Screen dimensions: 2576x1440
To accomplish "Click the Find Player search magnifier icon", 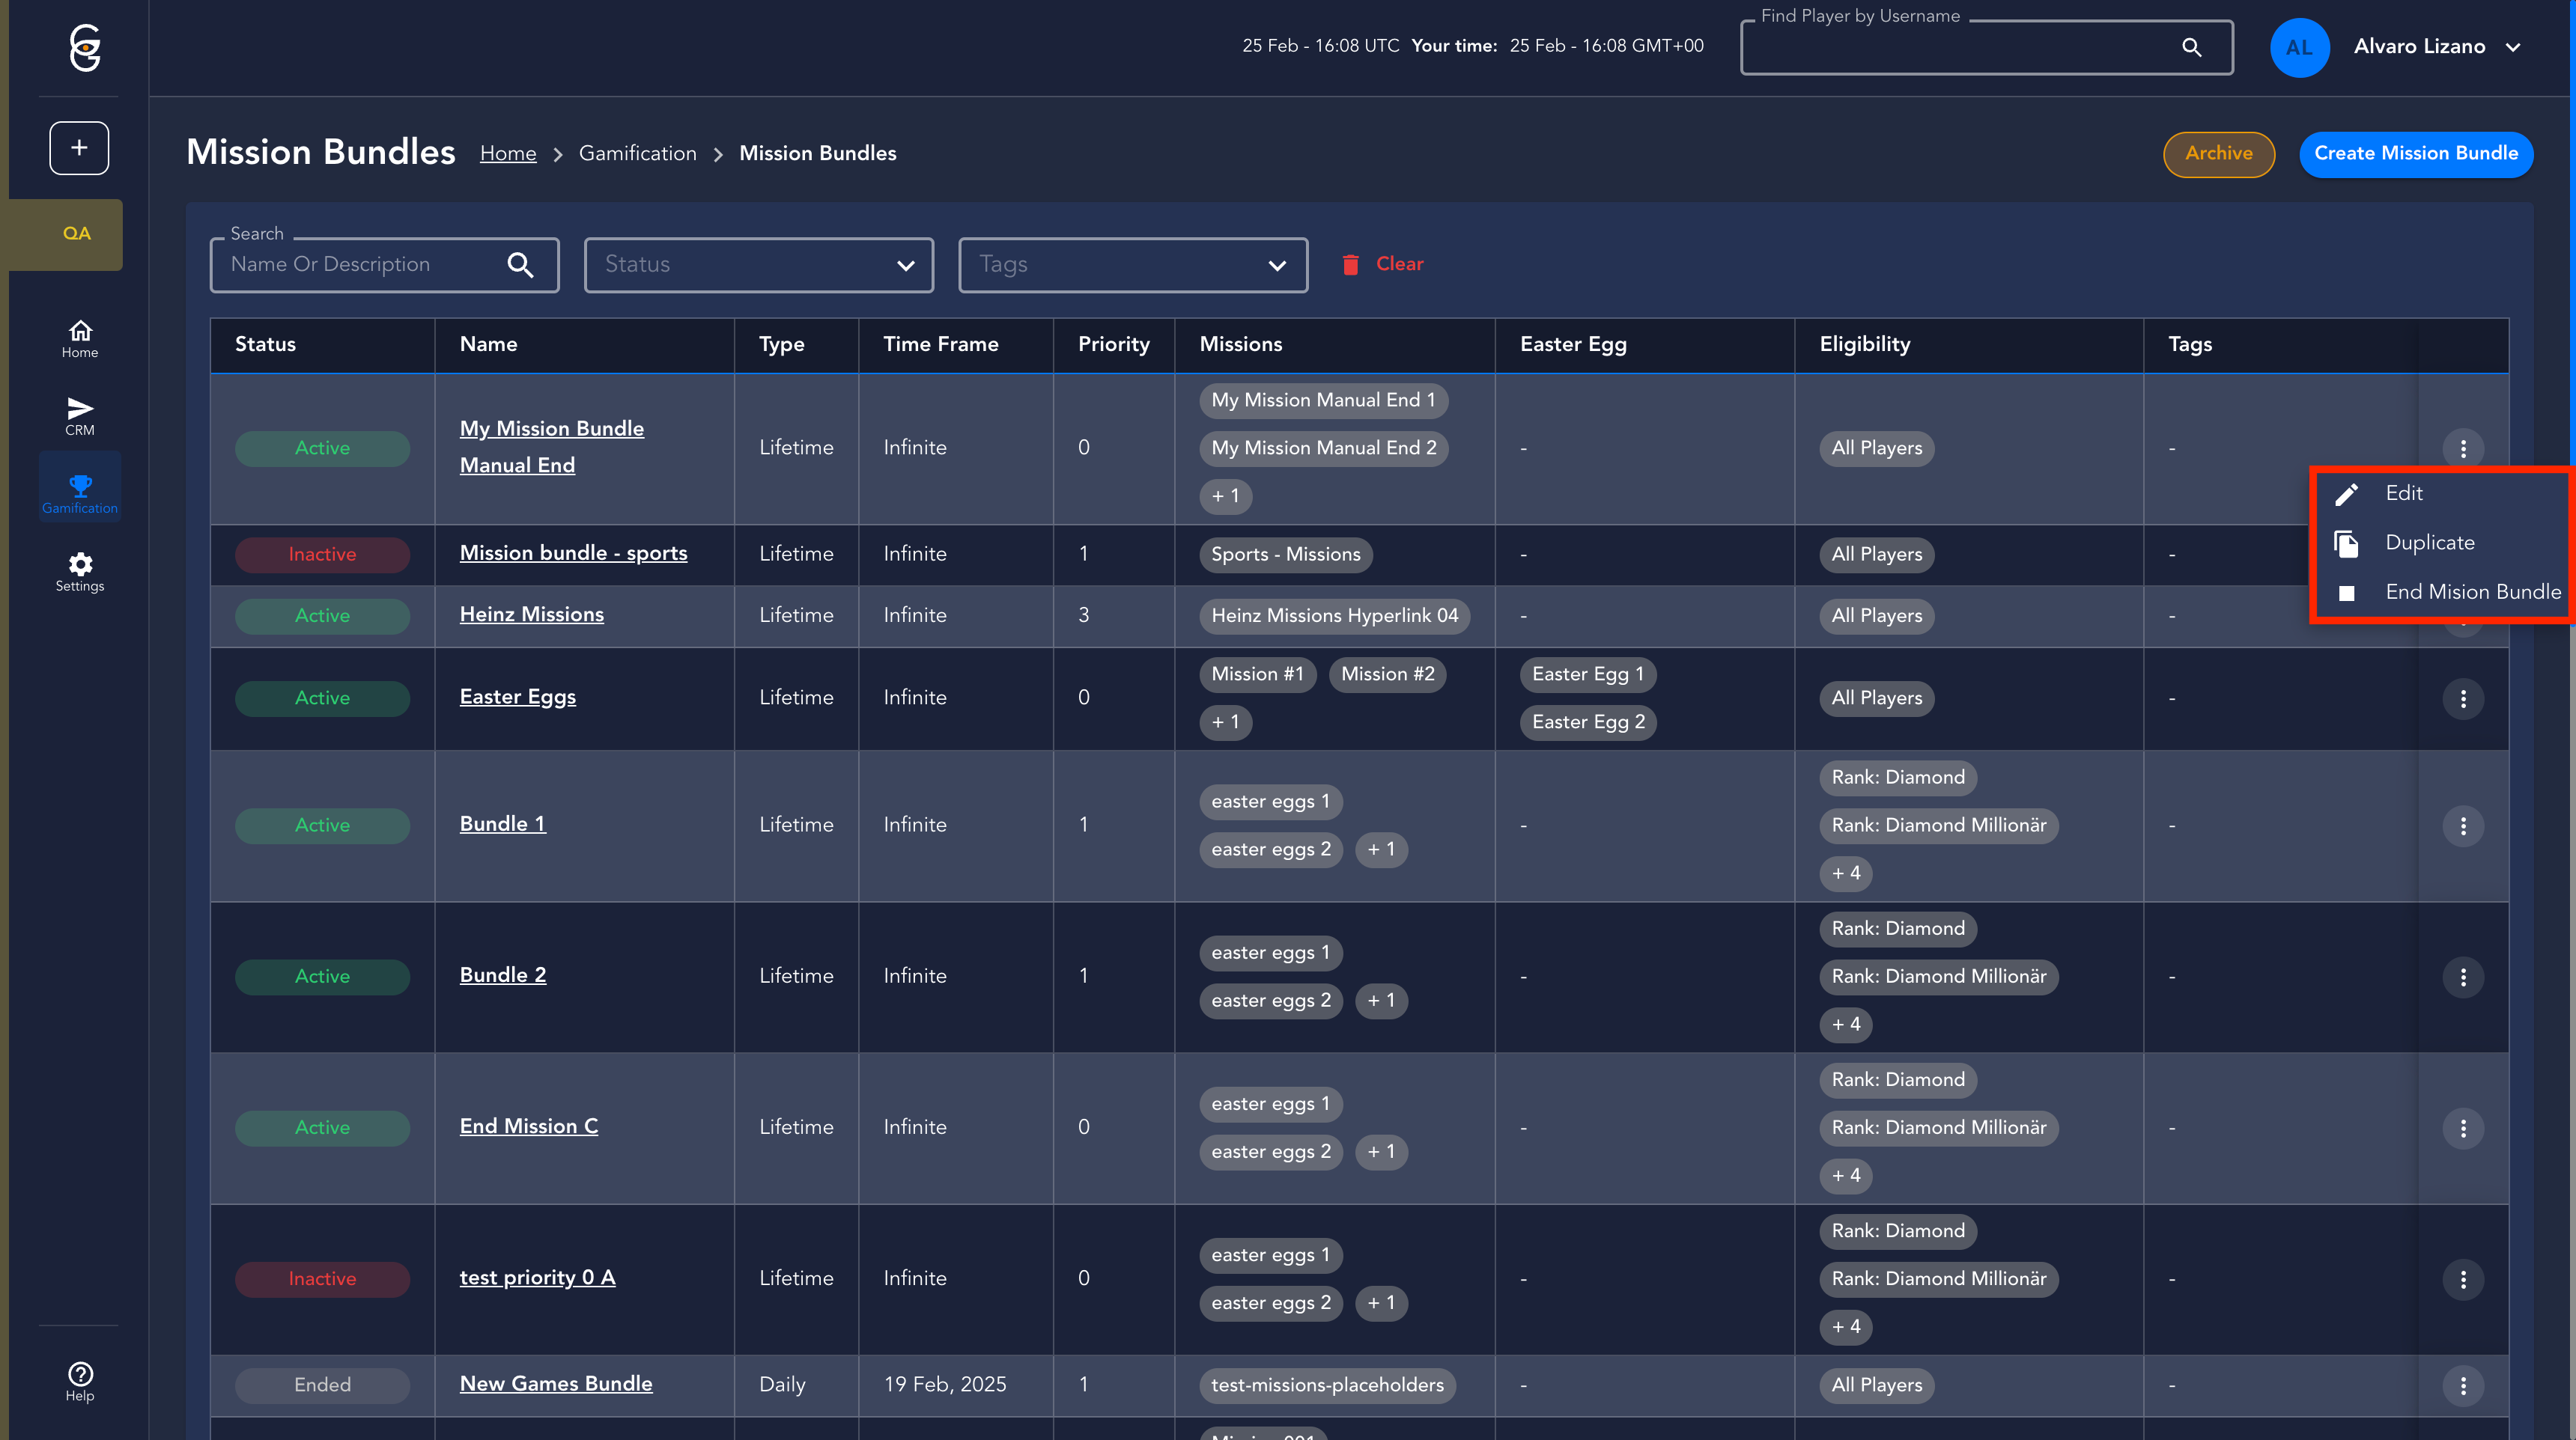I will point(2191,47).
